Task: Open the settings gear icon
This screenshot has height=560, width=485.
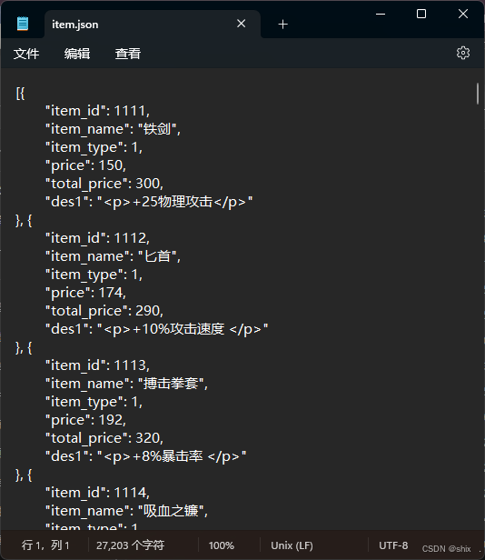Action: coord(463,53)
